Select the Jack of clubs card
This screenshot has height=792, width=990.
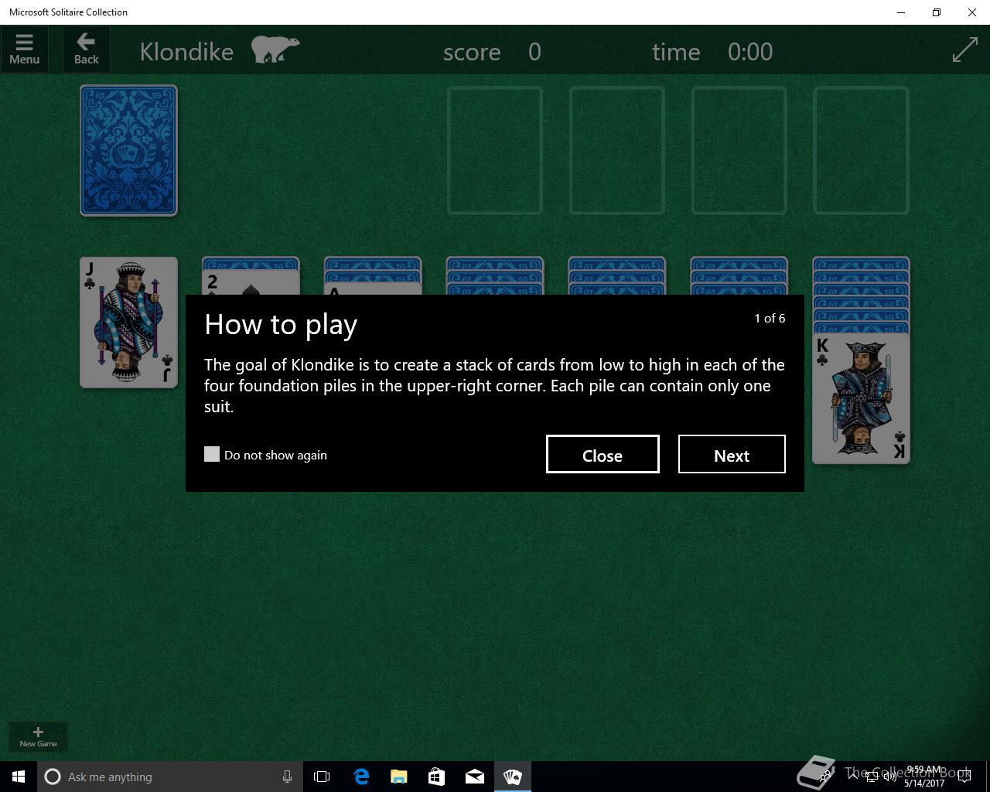coord(128,323)
